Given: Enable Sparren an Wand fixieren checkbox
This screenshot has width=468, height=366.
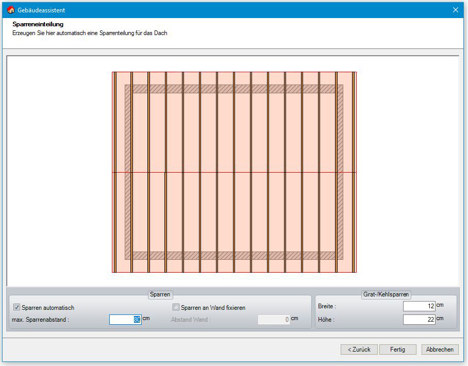Looking at the screenshot, I should pyautogui.click(x=176, y=308).
